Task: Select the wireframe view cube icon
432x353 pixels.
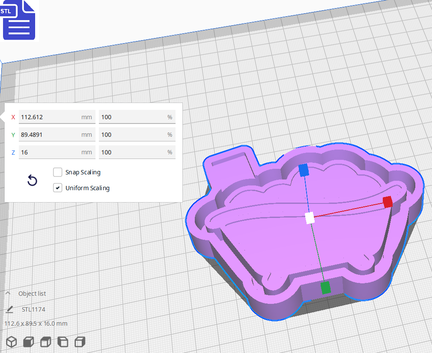Action: click(x=12, y=342)
